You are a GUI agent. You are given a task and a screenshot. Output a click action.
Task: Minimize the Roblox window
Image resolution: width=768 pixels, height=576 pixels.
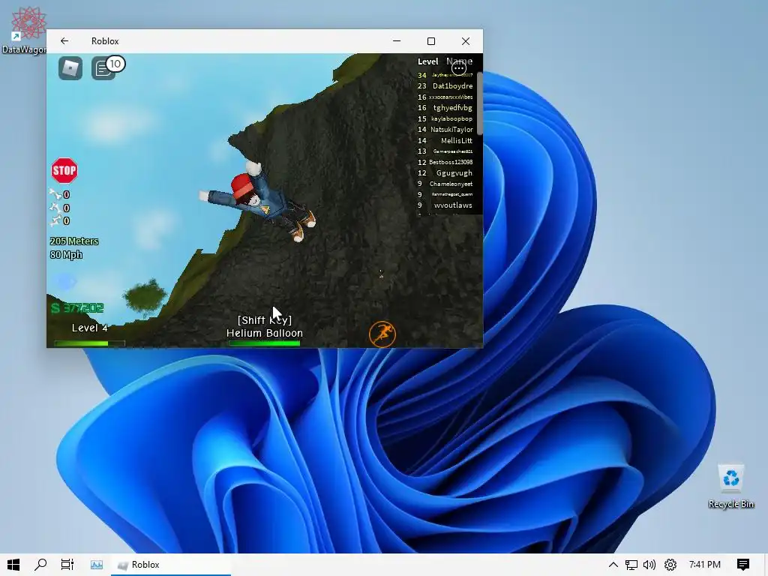(397, 41)
